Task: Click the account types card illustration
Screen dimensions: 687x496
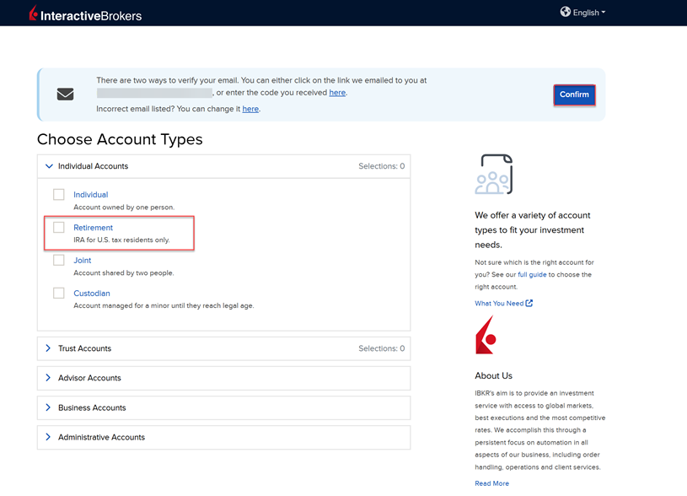Action: point(494,174)
